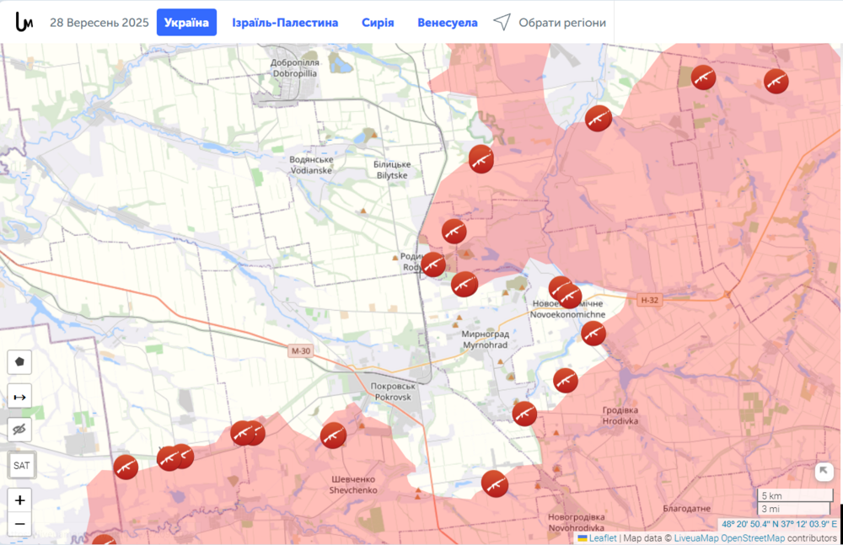843x545 pixels.
Task: Click the Dobropillia town label
Action: point(294,68)
